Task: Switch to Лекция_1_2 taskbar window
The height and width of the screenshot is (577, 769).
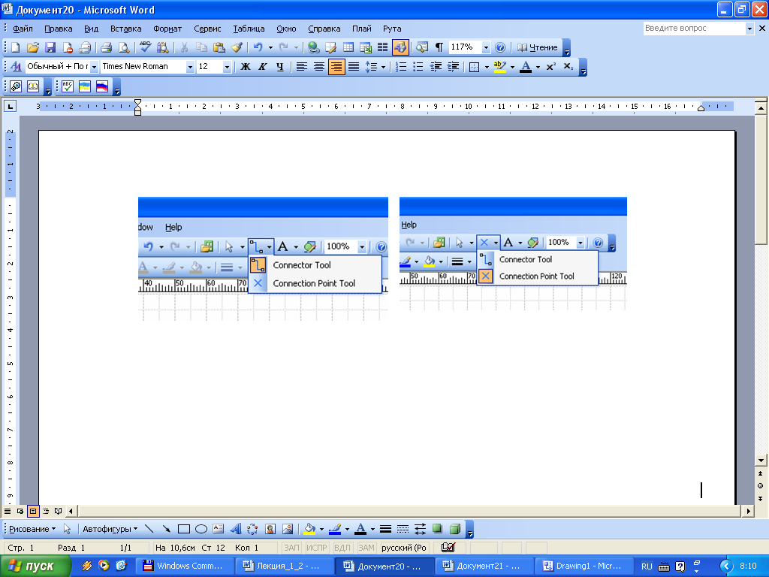Action: pos(285,566)
